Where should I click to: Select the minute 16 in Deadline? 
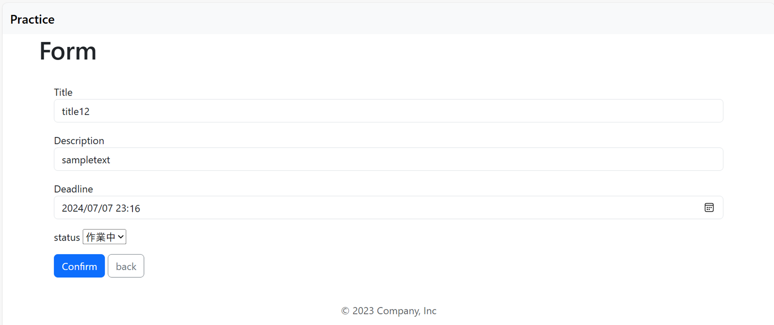135,209
